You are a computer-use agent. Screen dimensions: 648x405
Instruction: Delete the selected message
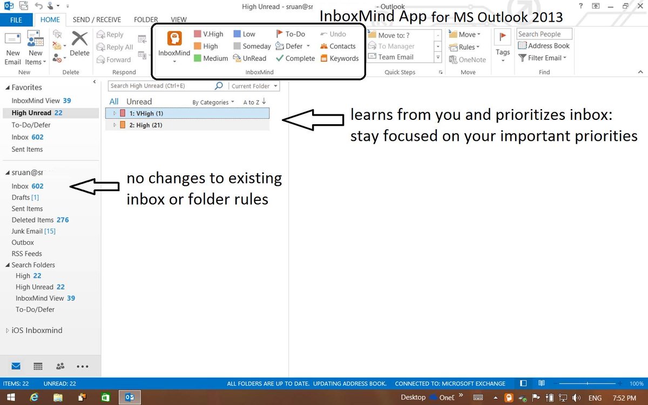[x=79, y=45]
